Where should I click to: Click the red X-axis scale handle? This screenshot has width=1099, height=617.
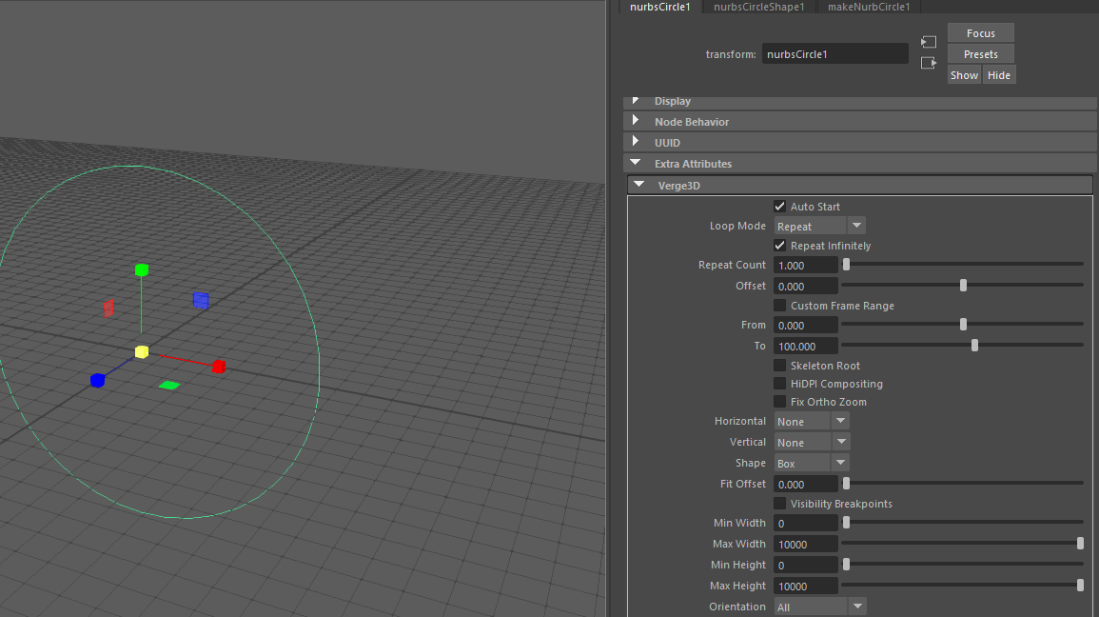point(219,367)
